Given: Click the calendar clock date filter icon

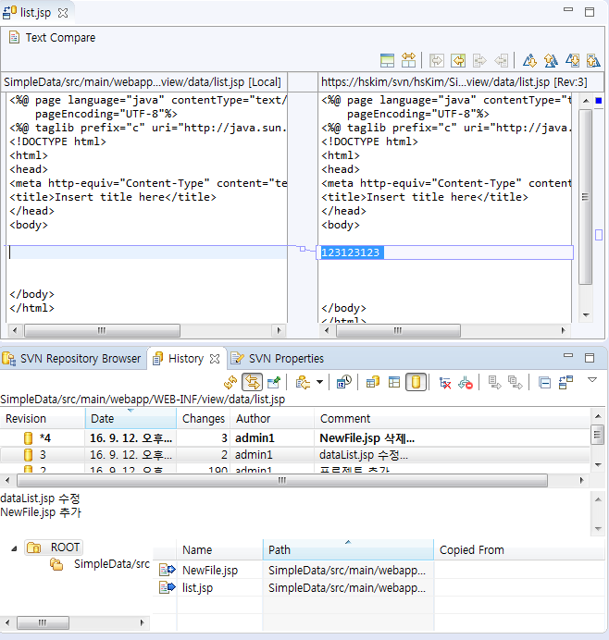Looking at the screenshot, I should pos(344,383).
